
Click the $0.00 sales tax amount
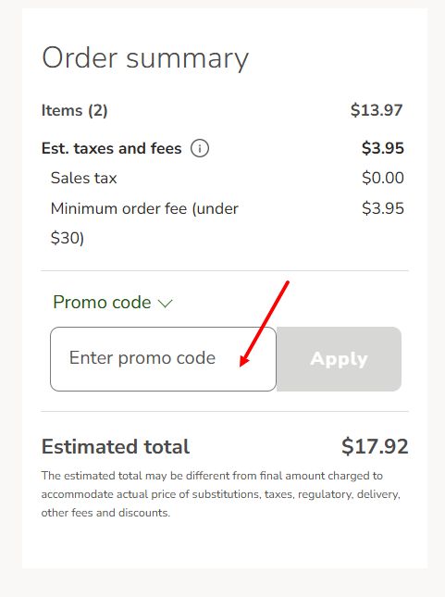pyautogui.click(x=383, y=178)
